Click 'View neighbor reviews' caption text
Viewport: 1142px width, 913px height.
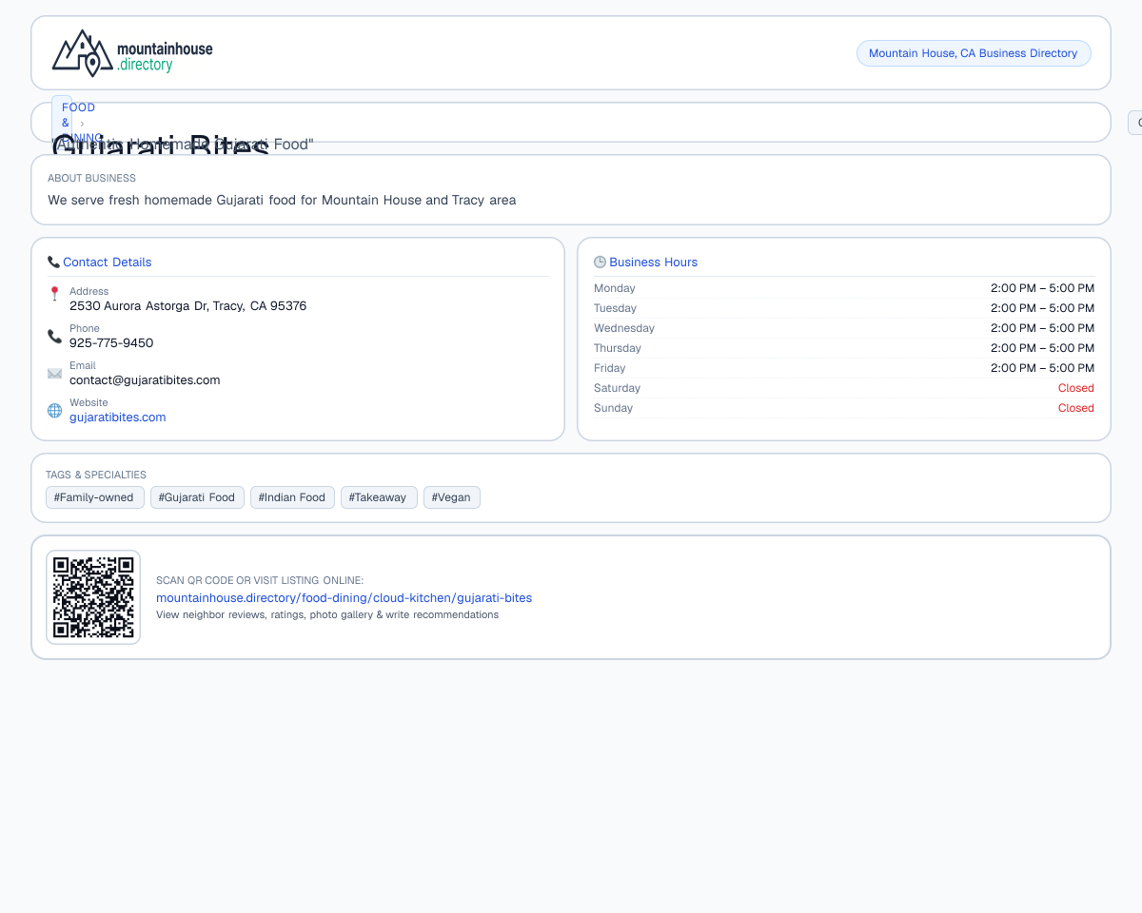tap(327, 615)
